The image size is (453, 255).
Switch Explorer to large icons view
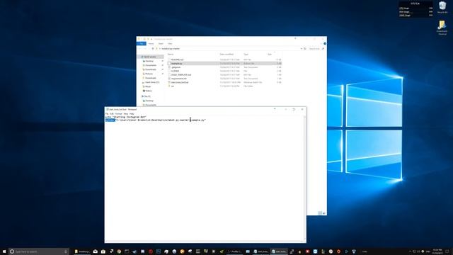pos(324,213)
